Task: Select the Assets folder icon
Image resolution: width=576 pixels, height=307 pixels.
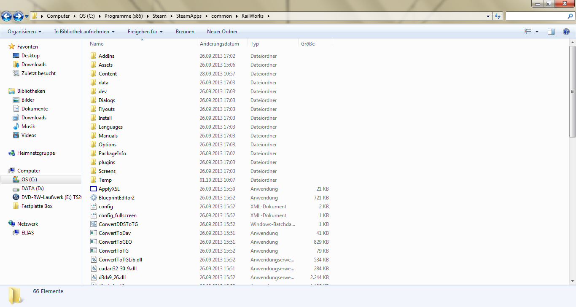Action: [x=94, y=65]
